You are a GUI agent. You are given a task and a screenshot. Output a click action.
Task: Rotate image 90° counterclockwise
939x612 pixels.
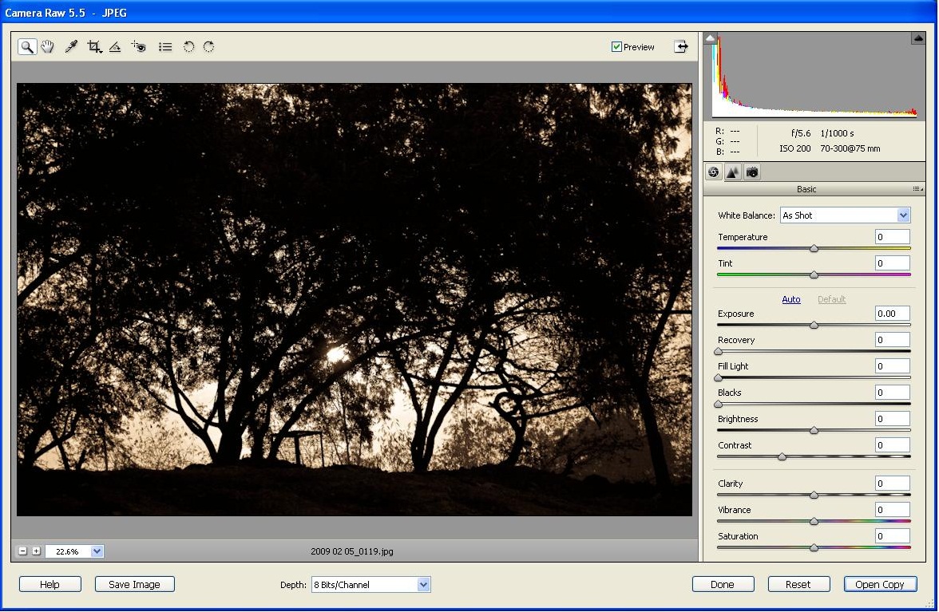188,47
